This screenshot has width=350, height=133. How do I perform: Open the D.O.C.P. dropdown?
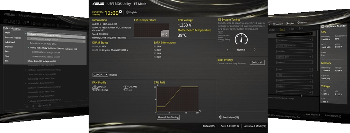100,75
